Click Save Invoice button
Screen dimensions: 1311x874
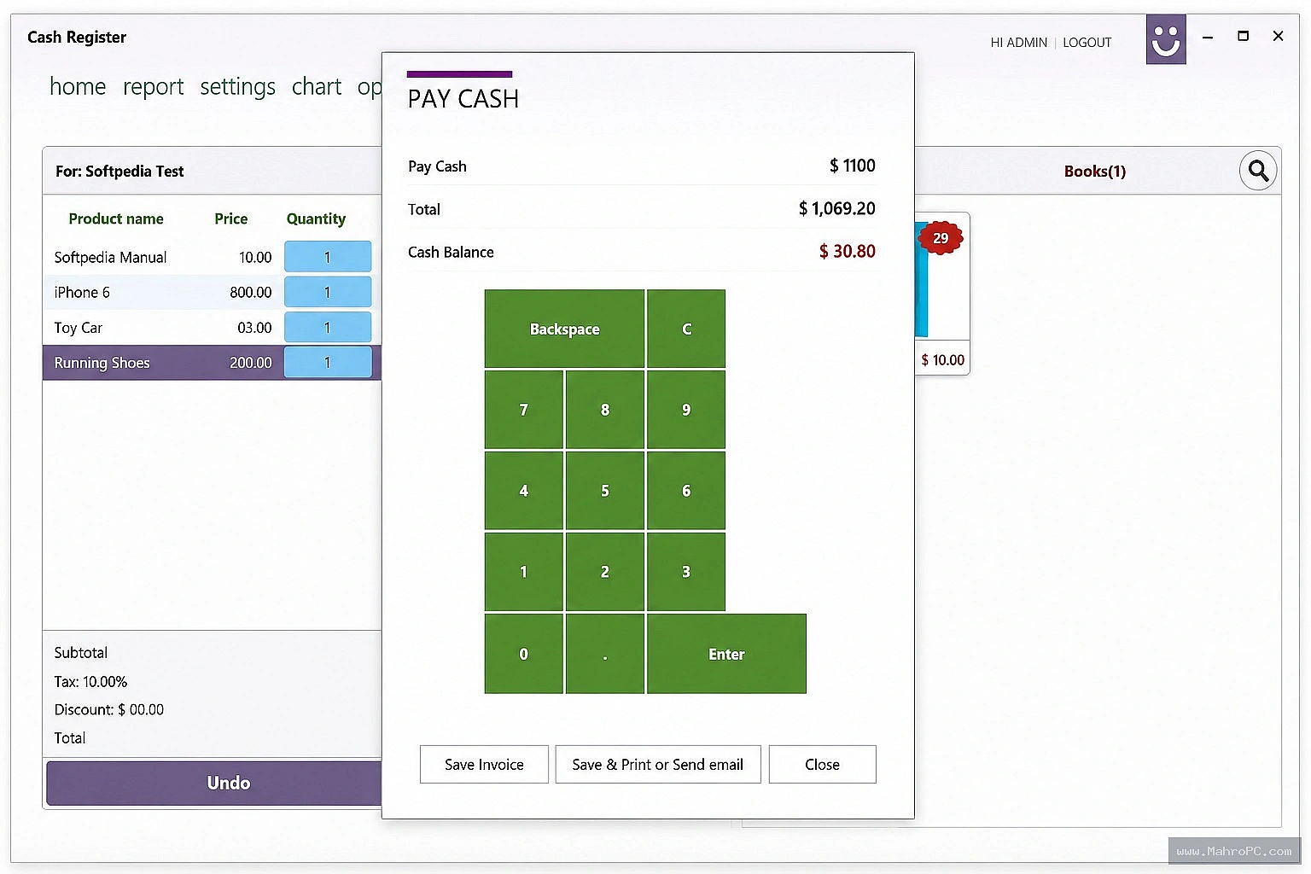click(484, 765)
